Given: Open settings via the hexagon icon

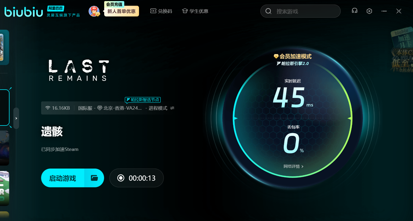Looking at the screenshot, I should tap(369, 11).
